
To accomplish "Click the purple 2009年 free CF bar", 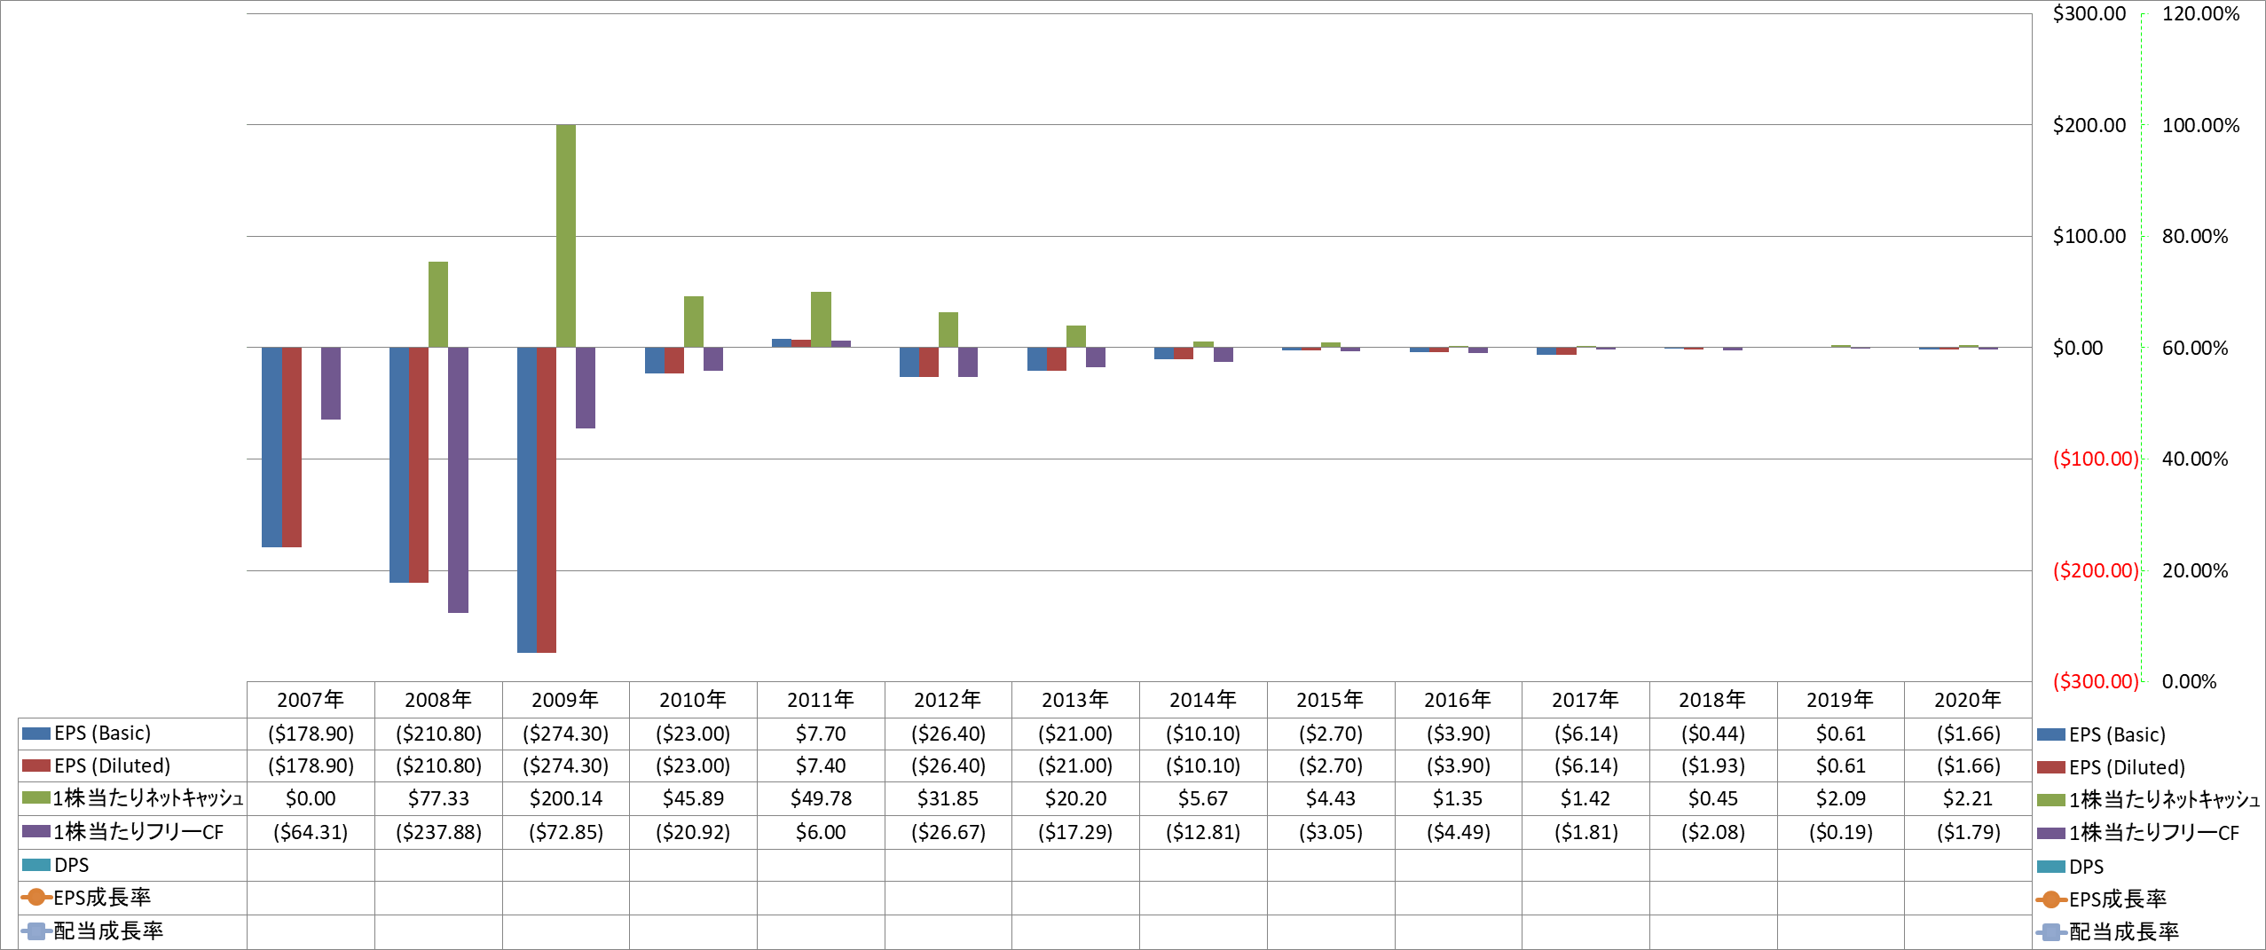I will tap(586, 388).
